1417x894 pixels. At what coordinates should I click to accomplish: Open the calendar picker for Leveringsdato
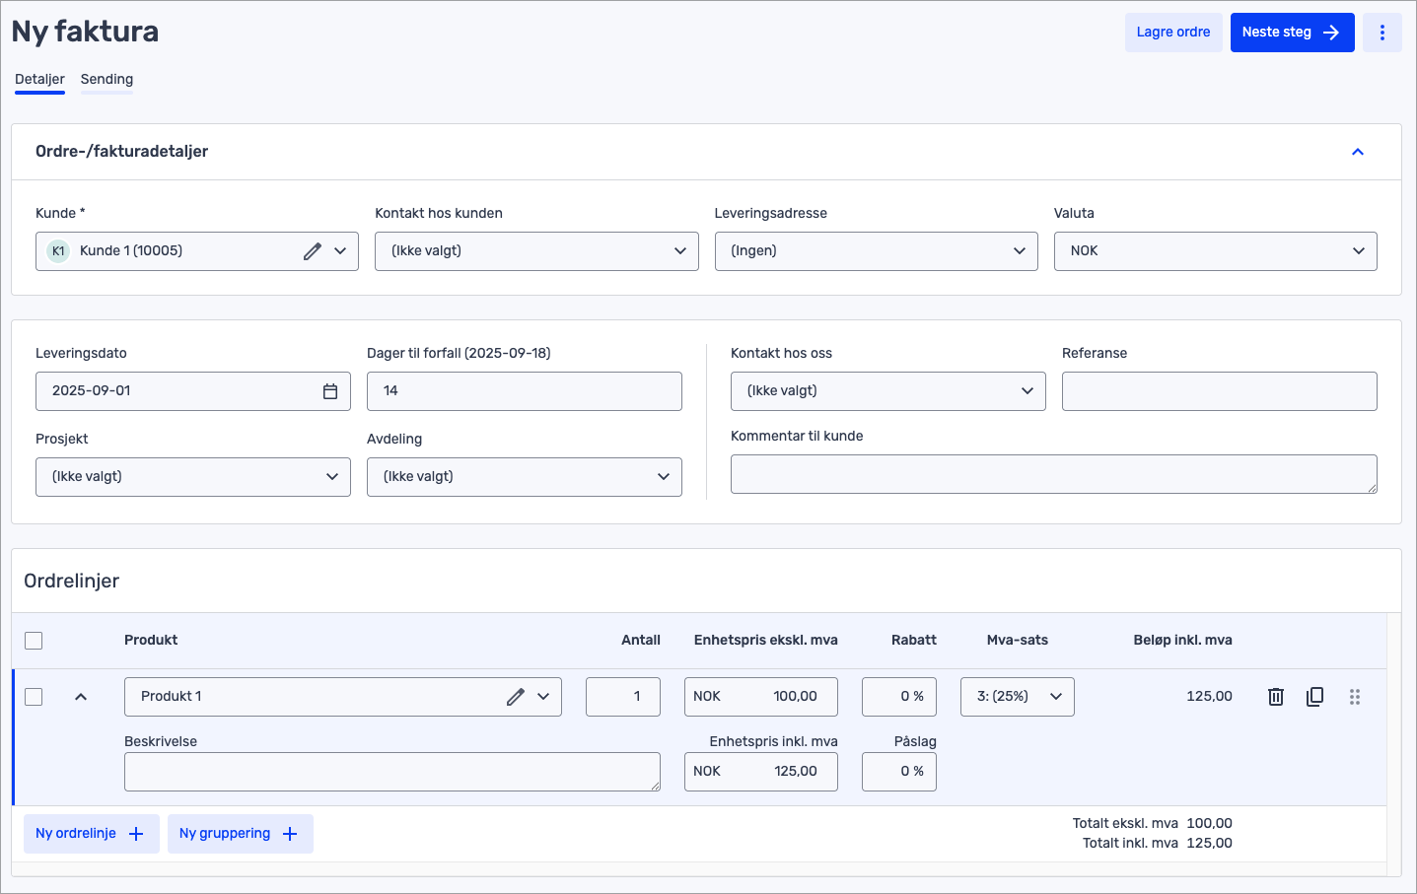(330, 391)
